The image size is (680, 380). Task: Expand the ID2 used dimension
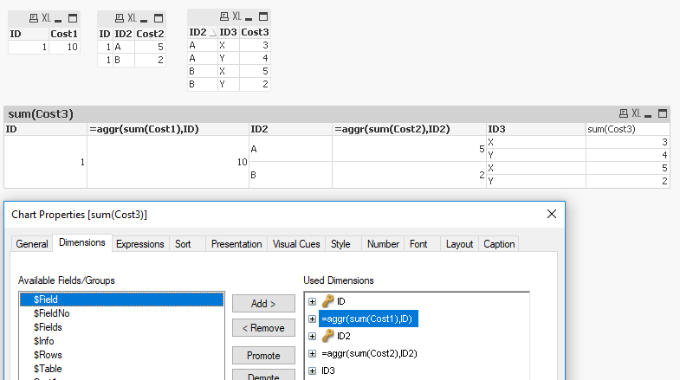point(312,336)
